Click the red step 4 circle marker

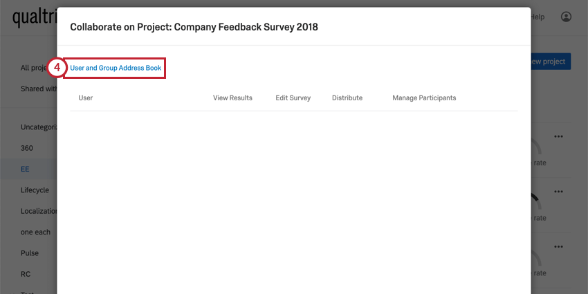(x=57, y=68)
